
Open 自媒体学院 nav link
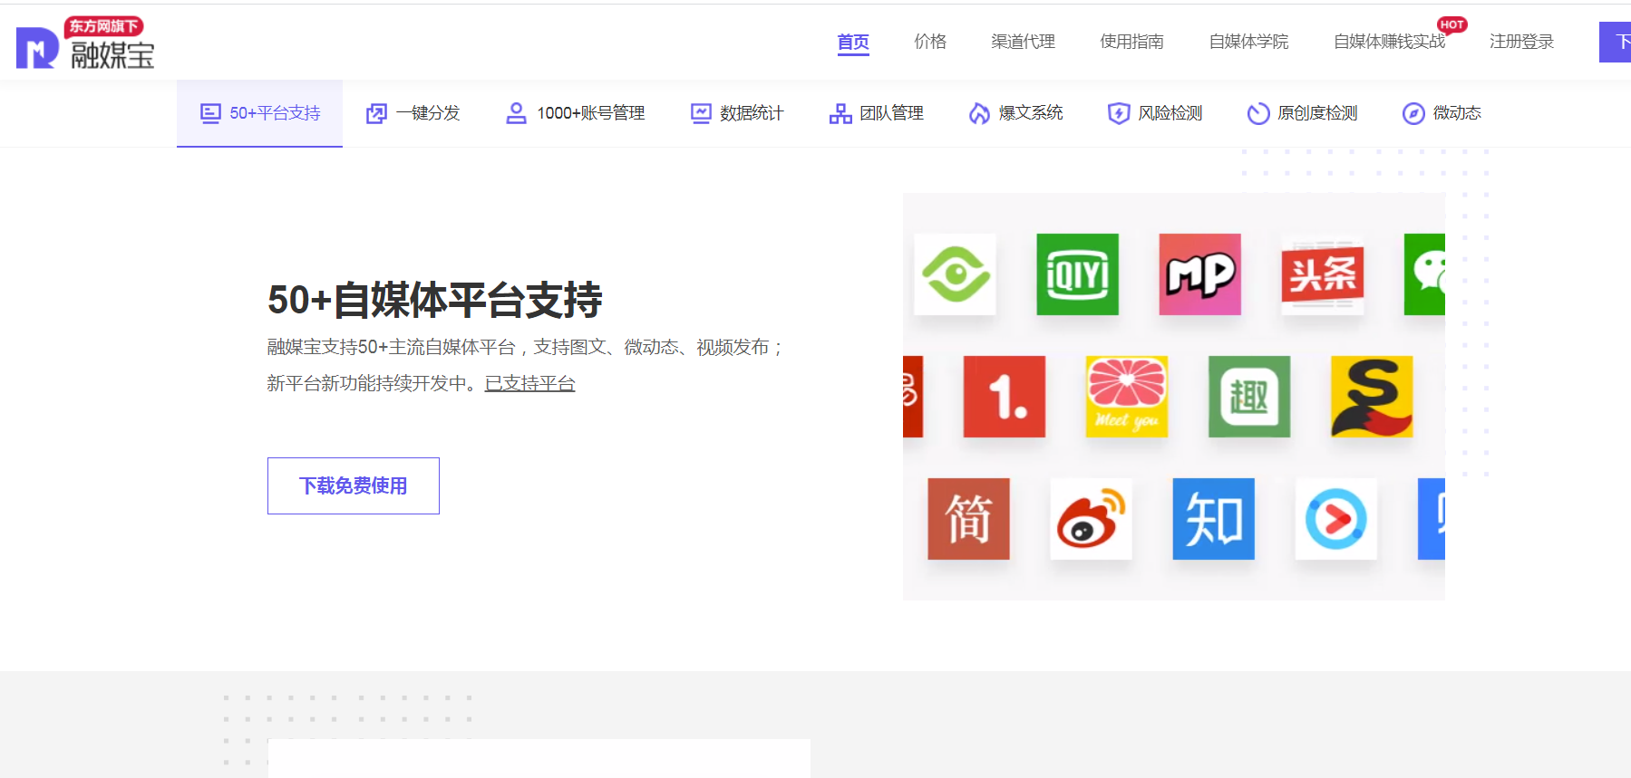1248,42
